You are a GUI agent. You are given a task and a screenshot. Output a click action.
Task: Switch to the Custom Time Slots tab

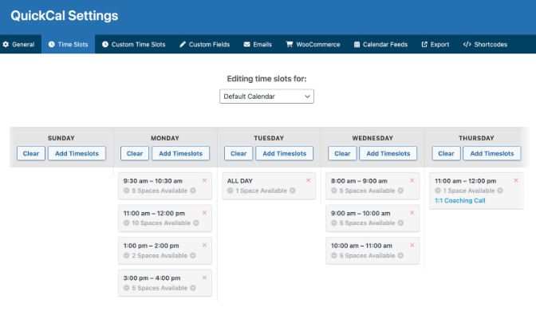point(134,45)
